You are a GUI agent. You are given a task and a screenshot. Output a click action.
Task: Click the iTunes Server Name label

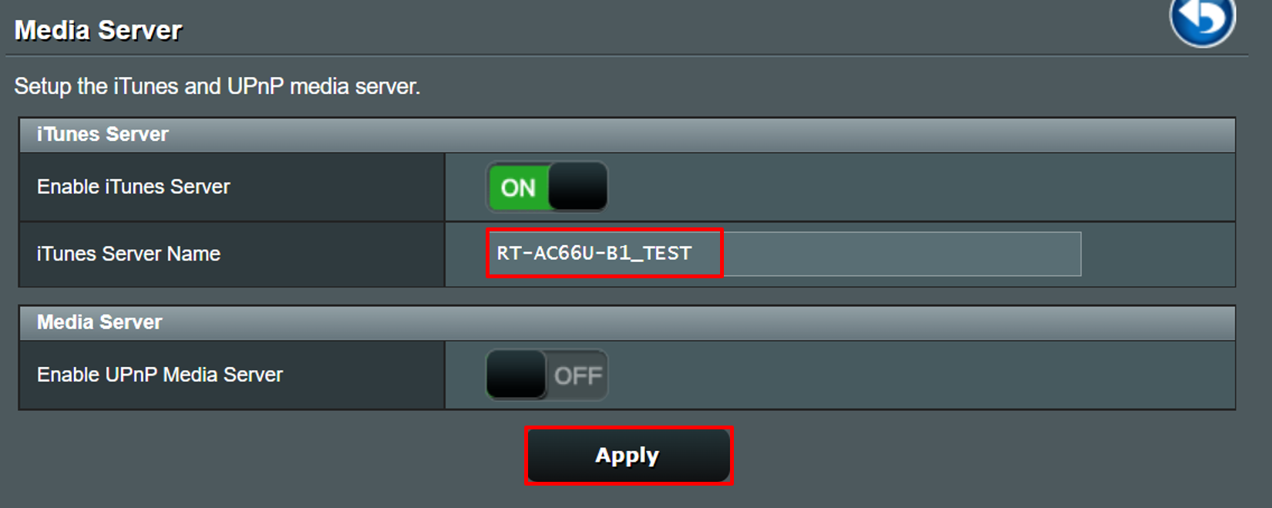(x=129, y=254)
